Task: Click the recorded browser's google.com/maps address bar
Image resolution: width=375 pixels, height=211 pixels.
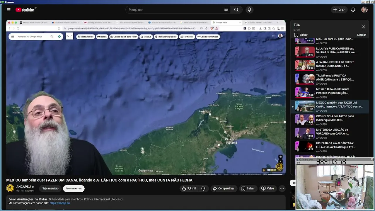Action: [132, 28]
